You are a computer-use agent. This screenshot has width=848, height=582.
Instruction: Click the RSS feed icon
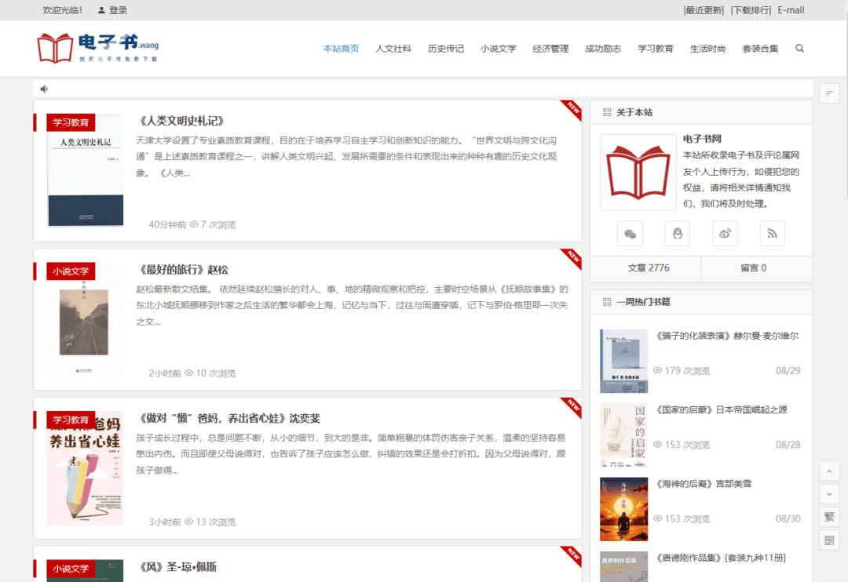tap(772, 234)
